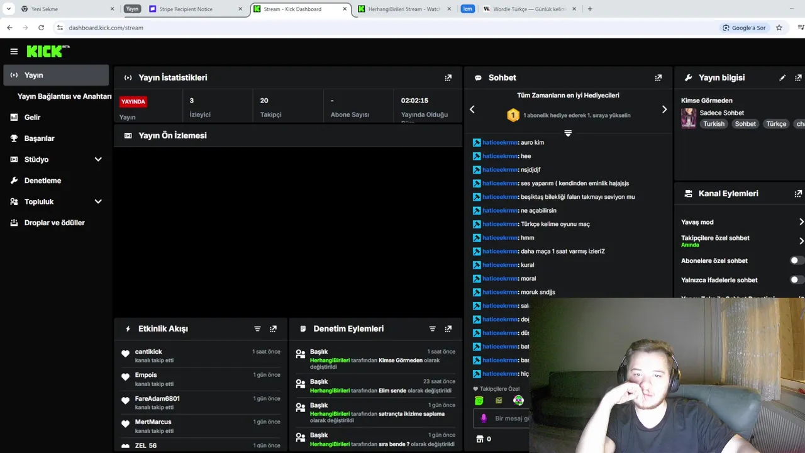This screenshot has width=805, height=453.
Task: Click the Türkçe tag chip
Action: coord(776,124)
